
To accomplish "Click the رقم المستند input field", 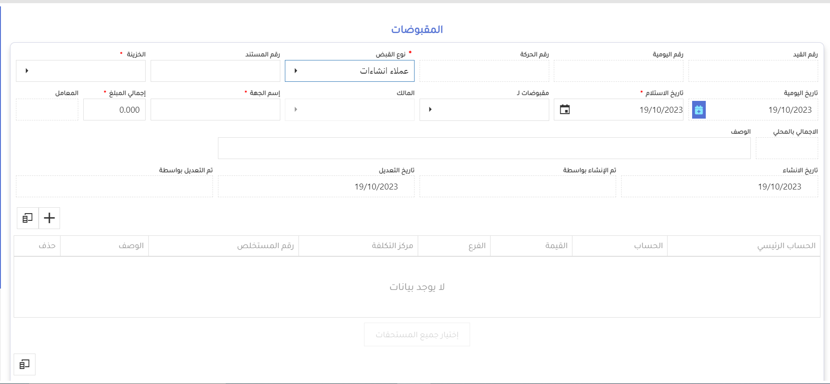I will point(215,71).
